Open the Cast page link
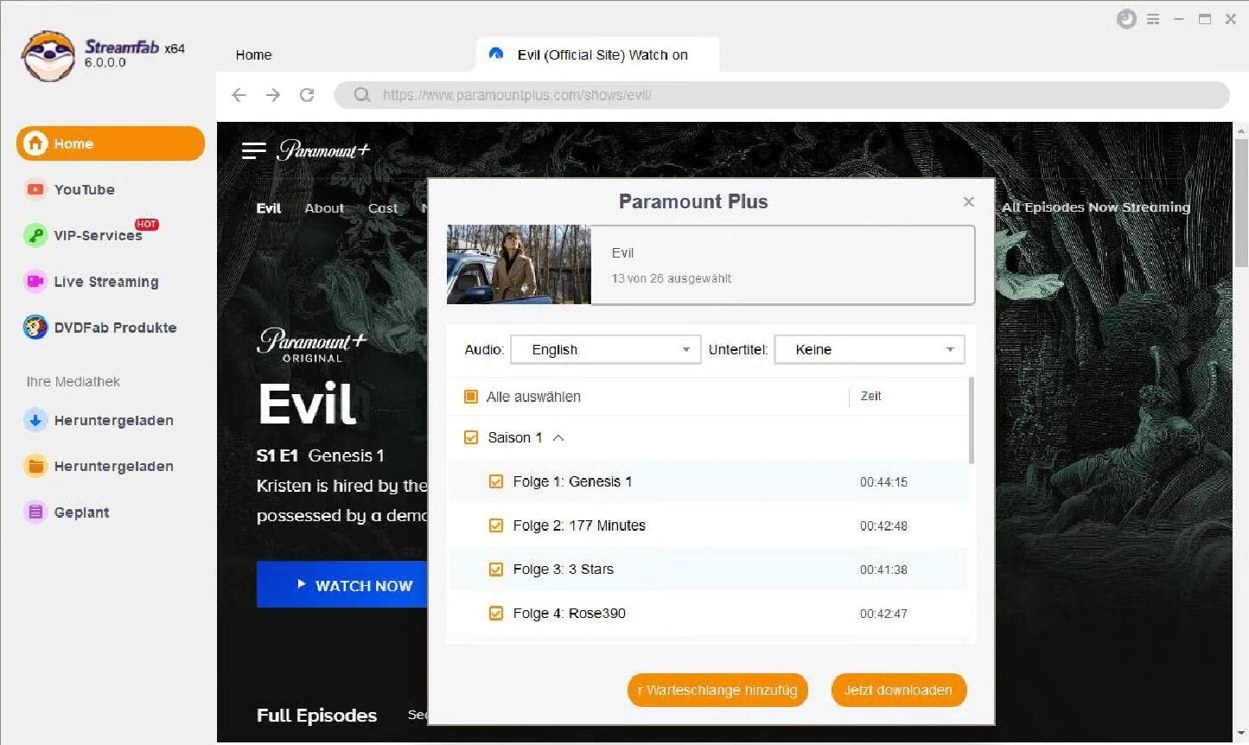This screenshot has width=1249, height=745. pyautogui.click(x=383, y=208)
